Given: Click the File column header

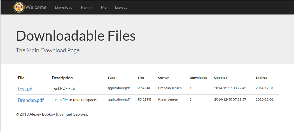Looking at the screenshot, I should point(21,78).
